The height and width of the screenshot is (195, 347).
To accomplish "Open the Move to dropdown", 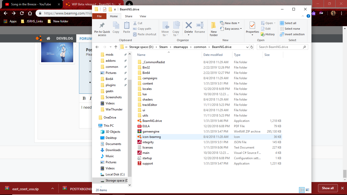I will [x=165, y=29].
